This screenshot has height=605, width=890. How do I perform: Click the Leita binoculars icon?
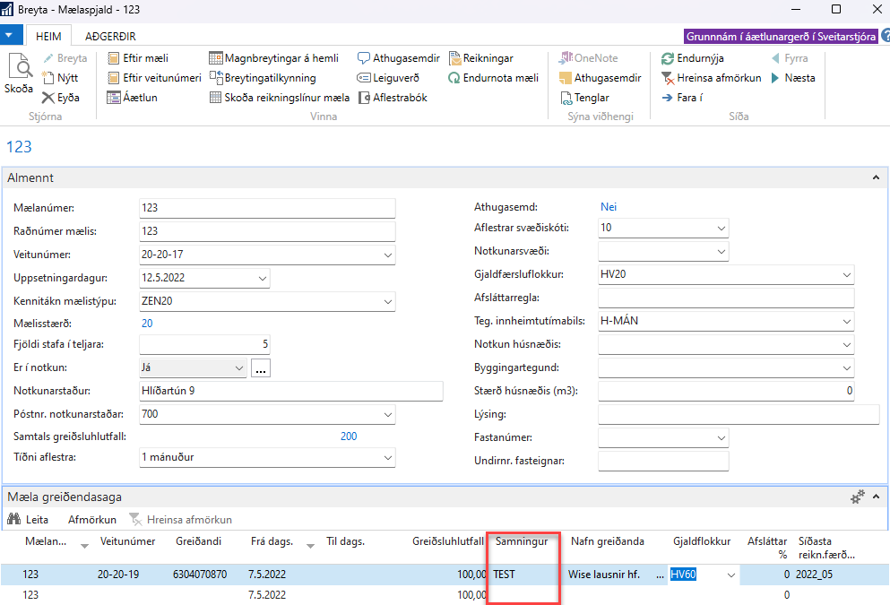coord(14,519)
